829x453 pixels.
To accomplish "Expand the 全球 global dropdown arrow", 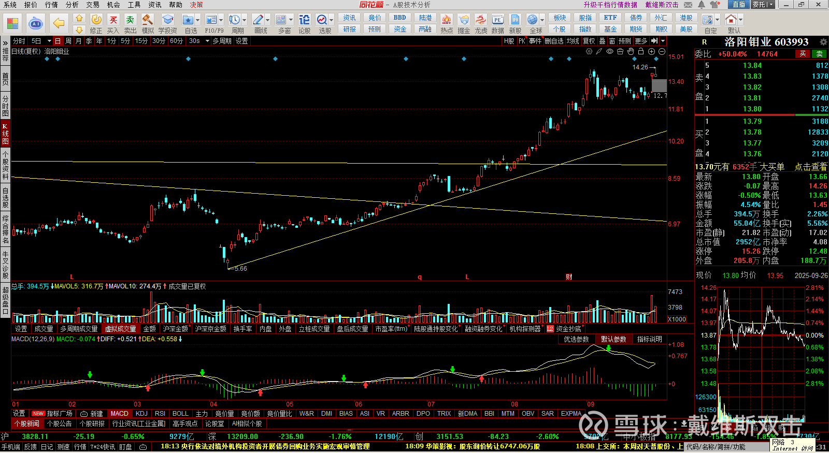I will pyautogui.click(x=542, y=20).
